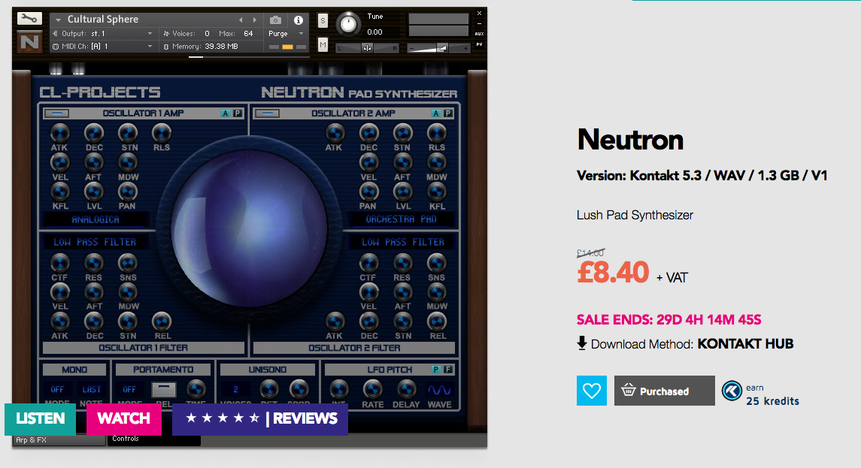Adjust the Tune knob

pos(348,23)
